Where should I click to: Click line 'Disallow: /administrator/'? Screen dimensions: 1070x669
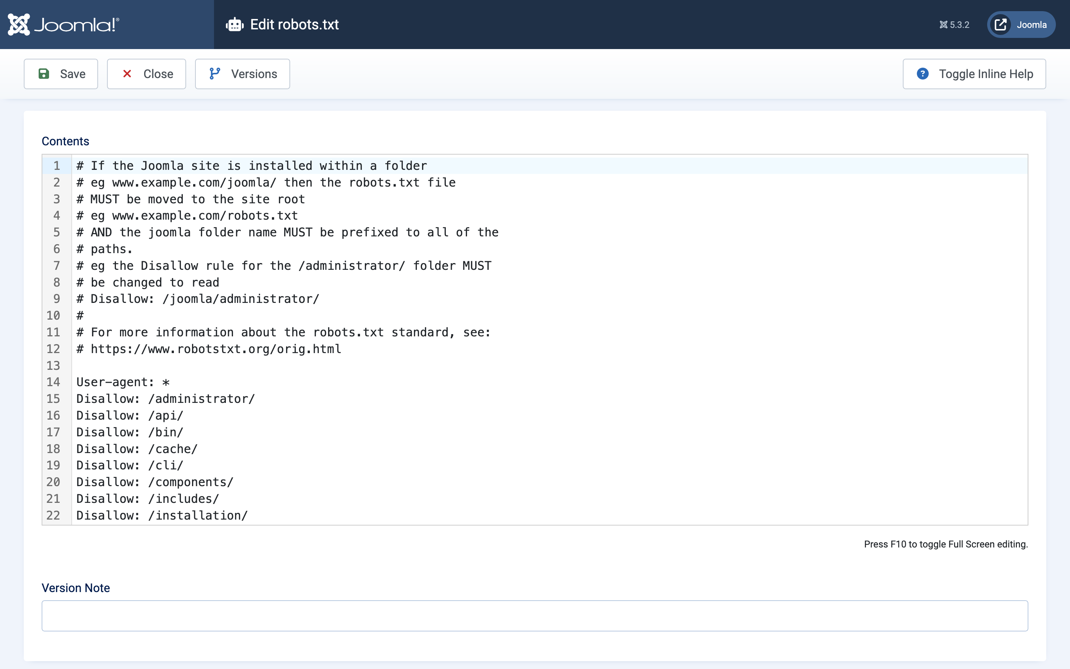pyautogui.click(x=166, y=399)
